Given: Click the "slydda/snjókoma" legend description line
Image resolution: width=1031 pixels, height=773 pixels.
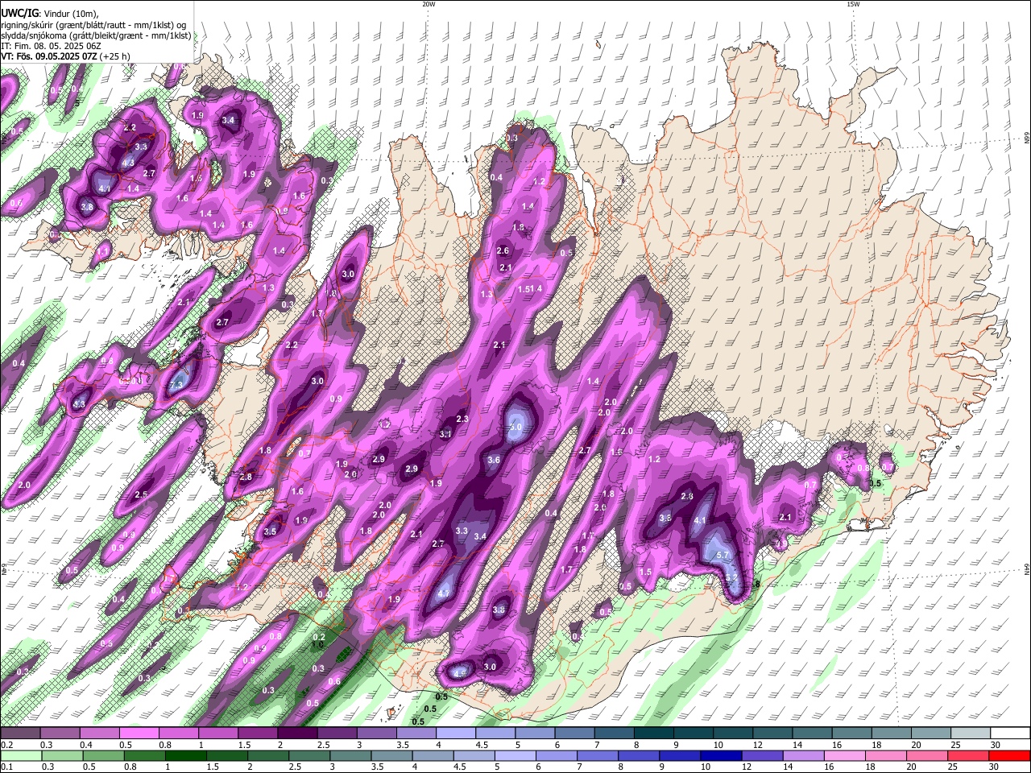Looking at the screenshot, I should pyautogui.click(x=96, y=35).
